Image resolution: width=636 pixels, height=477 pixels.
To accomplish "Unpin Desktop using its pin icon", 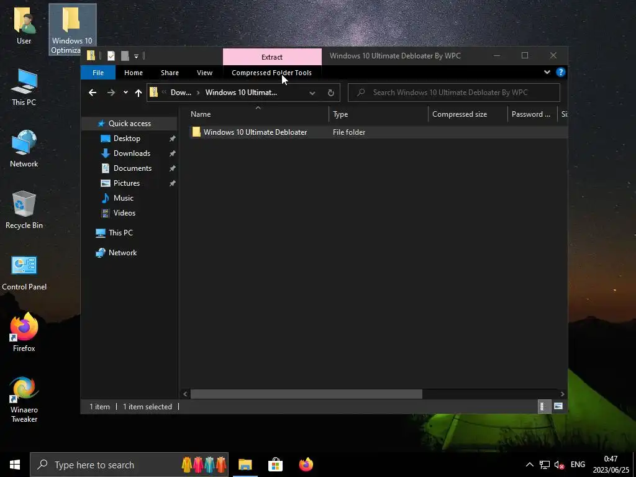I will point(173,139).
